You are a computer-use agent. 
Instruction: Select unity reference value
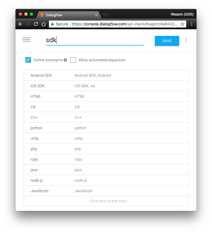pyautogui.click(x=35, y=139)
